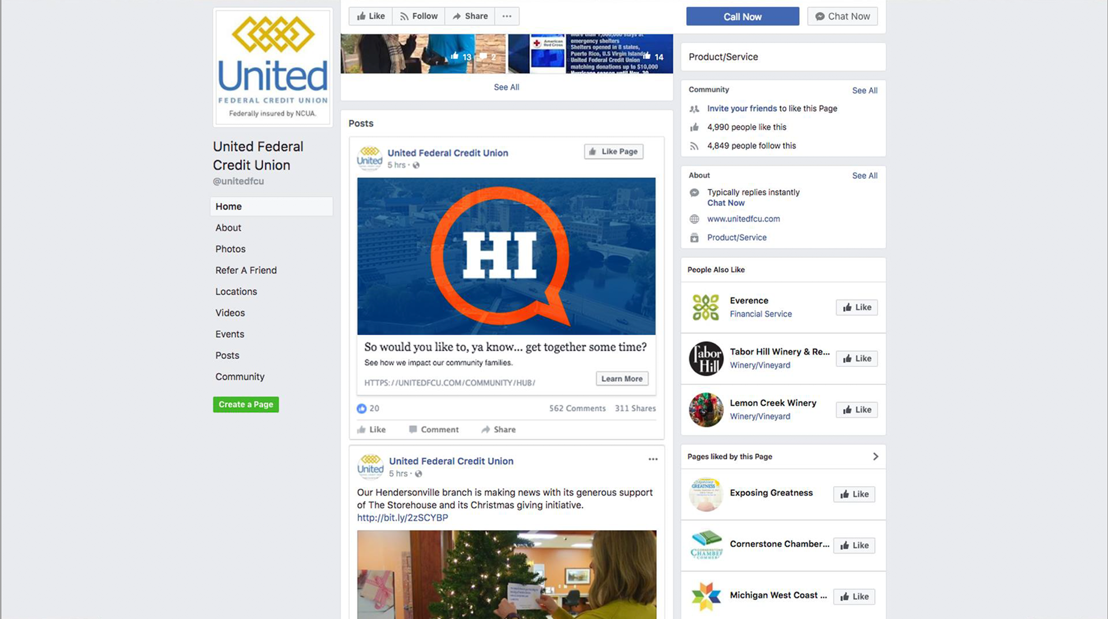The width and height of the screenshot is (1108, 619).
Task: Click the Lemon Creek Winery logo
Action: (706, 410)
